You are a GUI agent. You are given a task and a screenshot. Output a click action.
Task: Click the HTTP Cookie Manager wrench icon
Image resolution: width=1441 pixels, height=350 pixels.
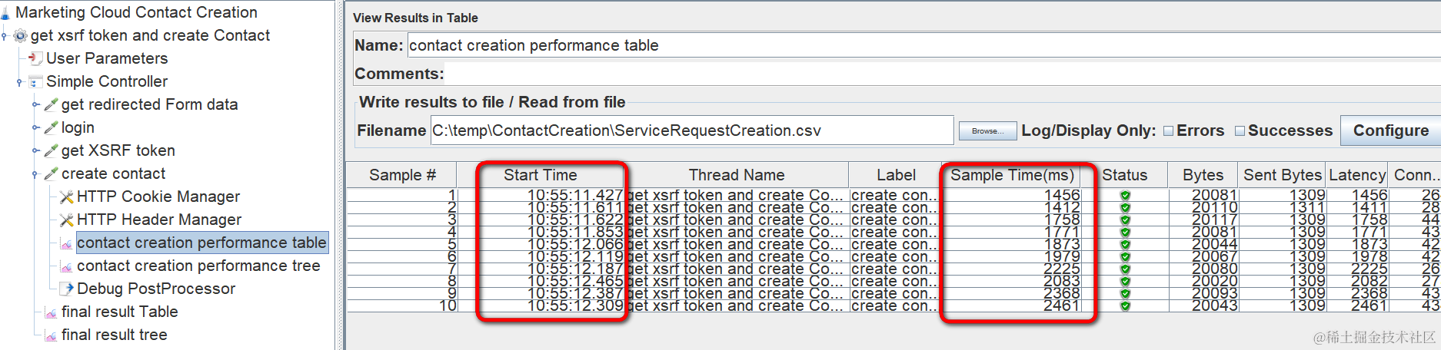(x=67, y=197)
